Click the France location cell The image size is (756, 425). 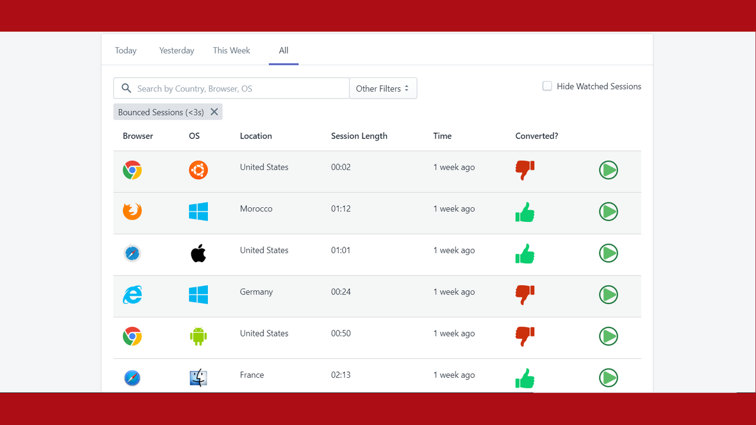[252, 375]
